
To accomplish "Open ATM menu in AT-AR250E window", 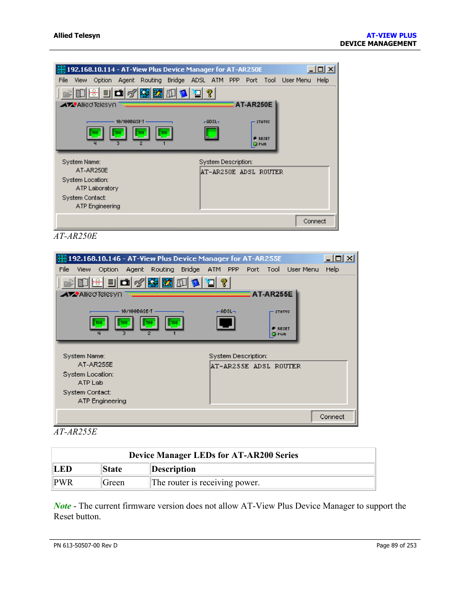I will coord(217,80).
